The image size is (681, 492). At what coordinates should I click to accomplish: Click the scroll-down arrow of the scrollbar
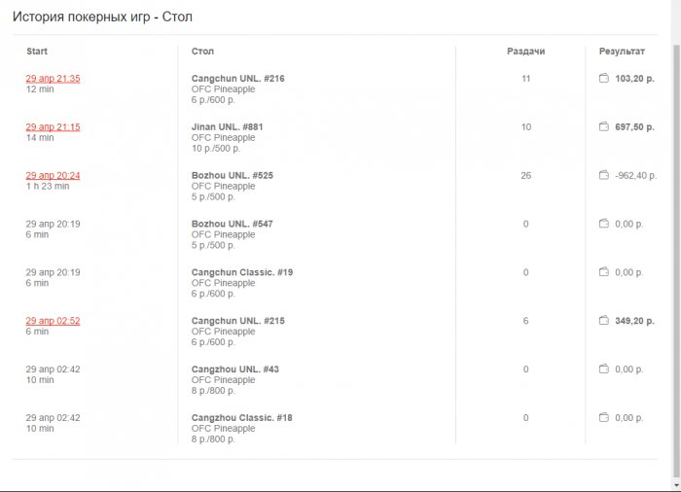coord(676,484)
